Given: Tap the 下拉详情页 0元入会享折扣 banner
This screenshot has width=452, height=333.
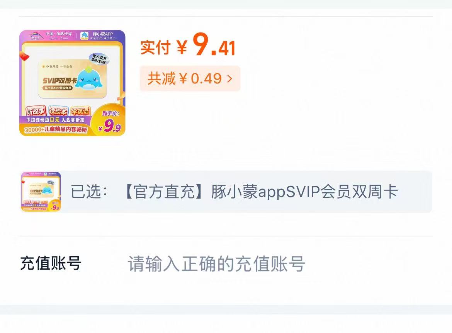Looking at the screenshot, I should coord(55,120).
